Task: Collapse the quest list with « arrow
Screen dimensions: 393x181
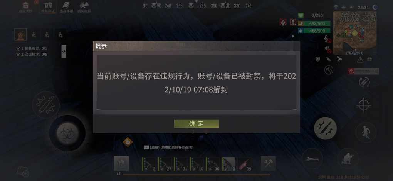Action: 64,52
